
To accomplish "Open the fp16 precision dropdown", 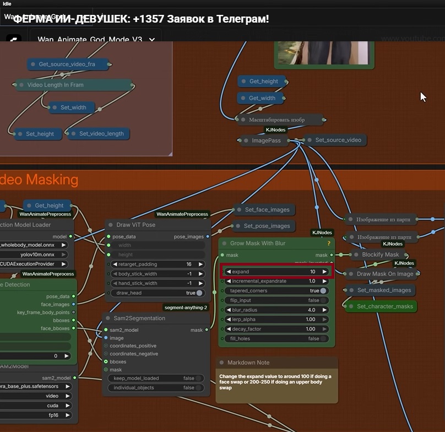I will point(68,415).
